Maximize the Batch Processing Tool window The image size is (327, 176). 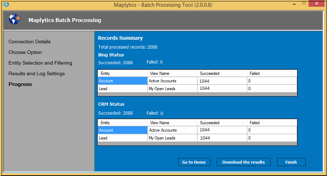(x=304, y=4)
